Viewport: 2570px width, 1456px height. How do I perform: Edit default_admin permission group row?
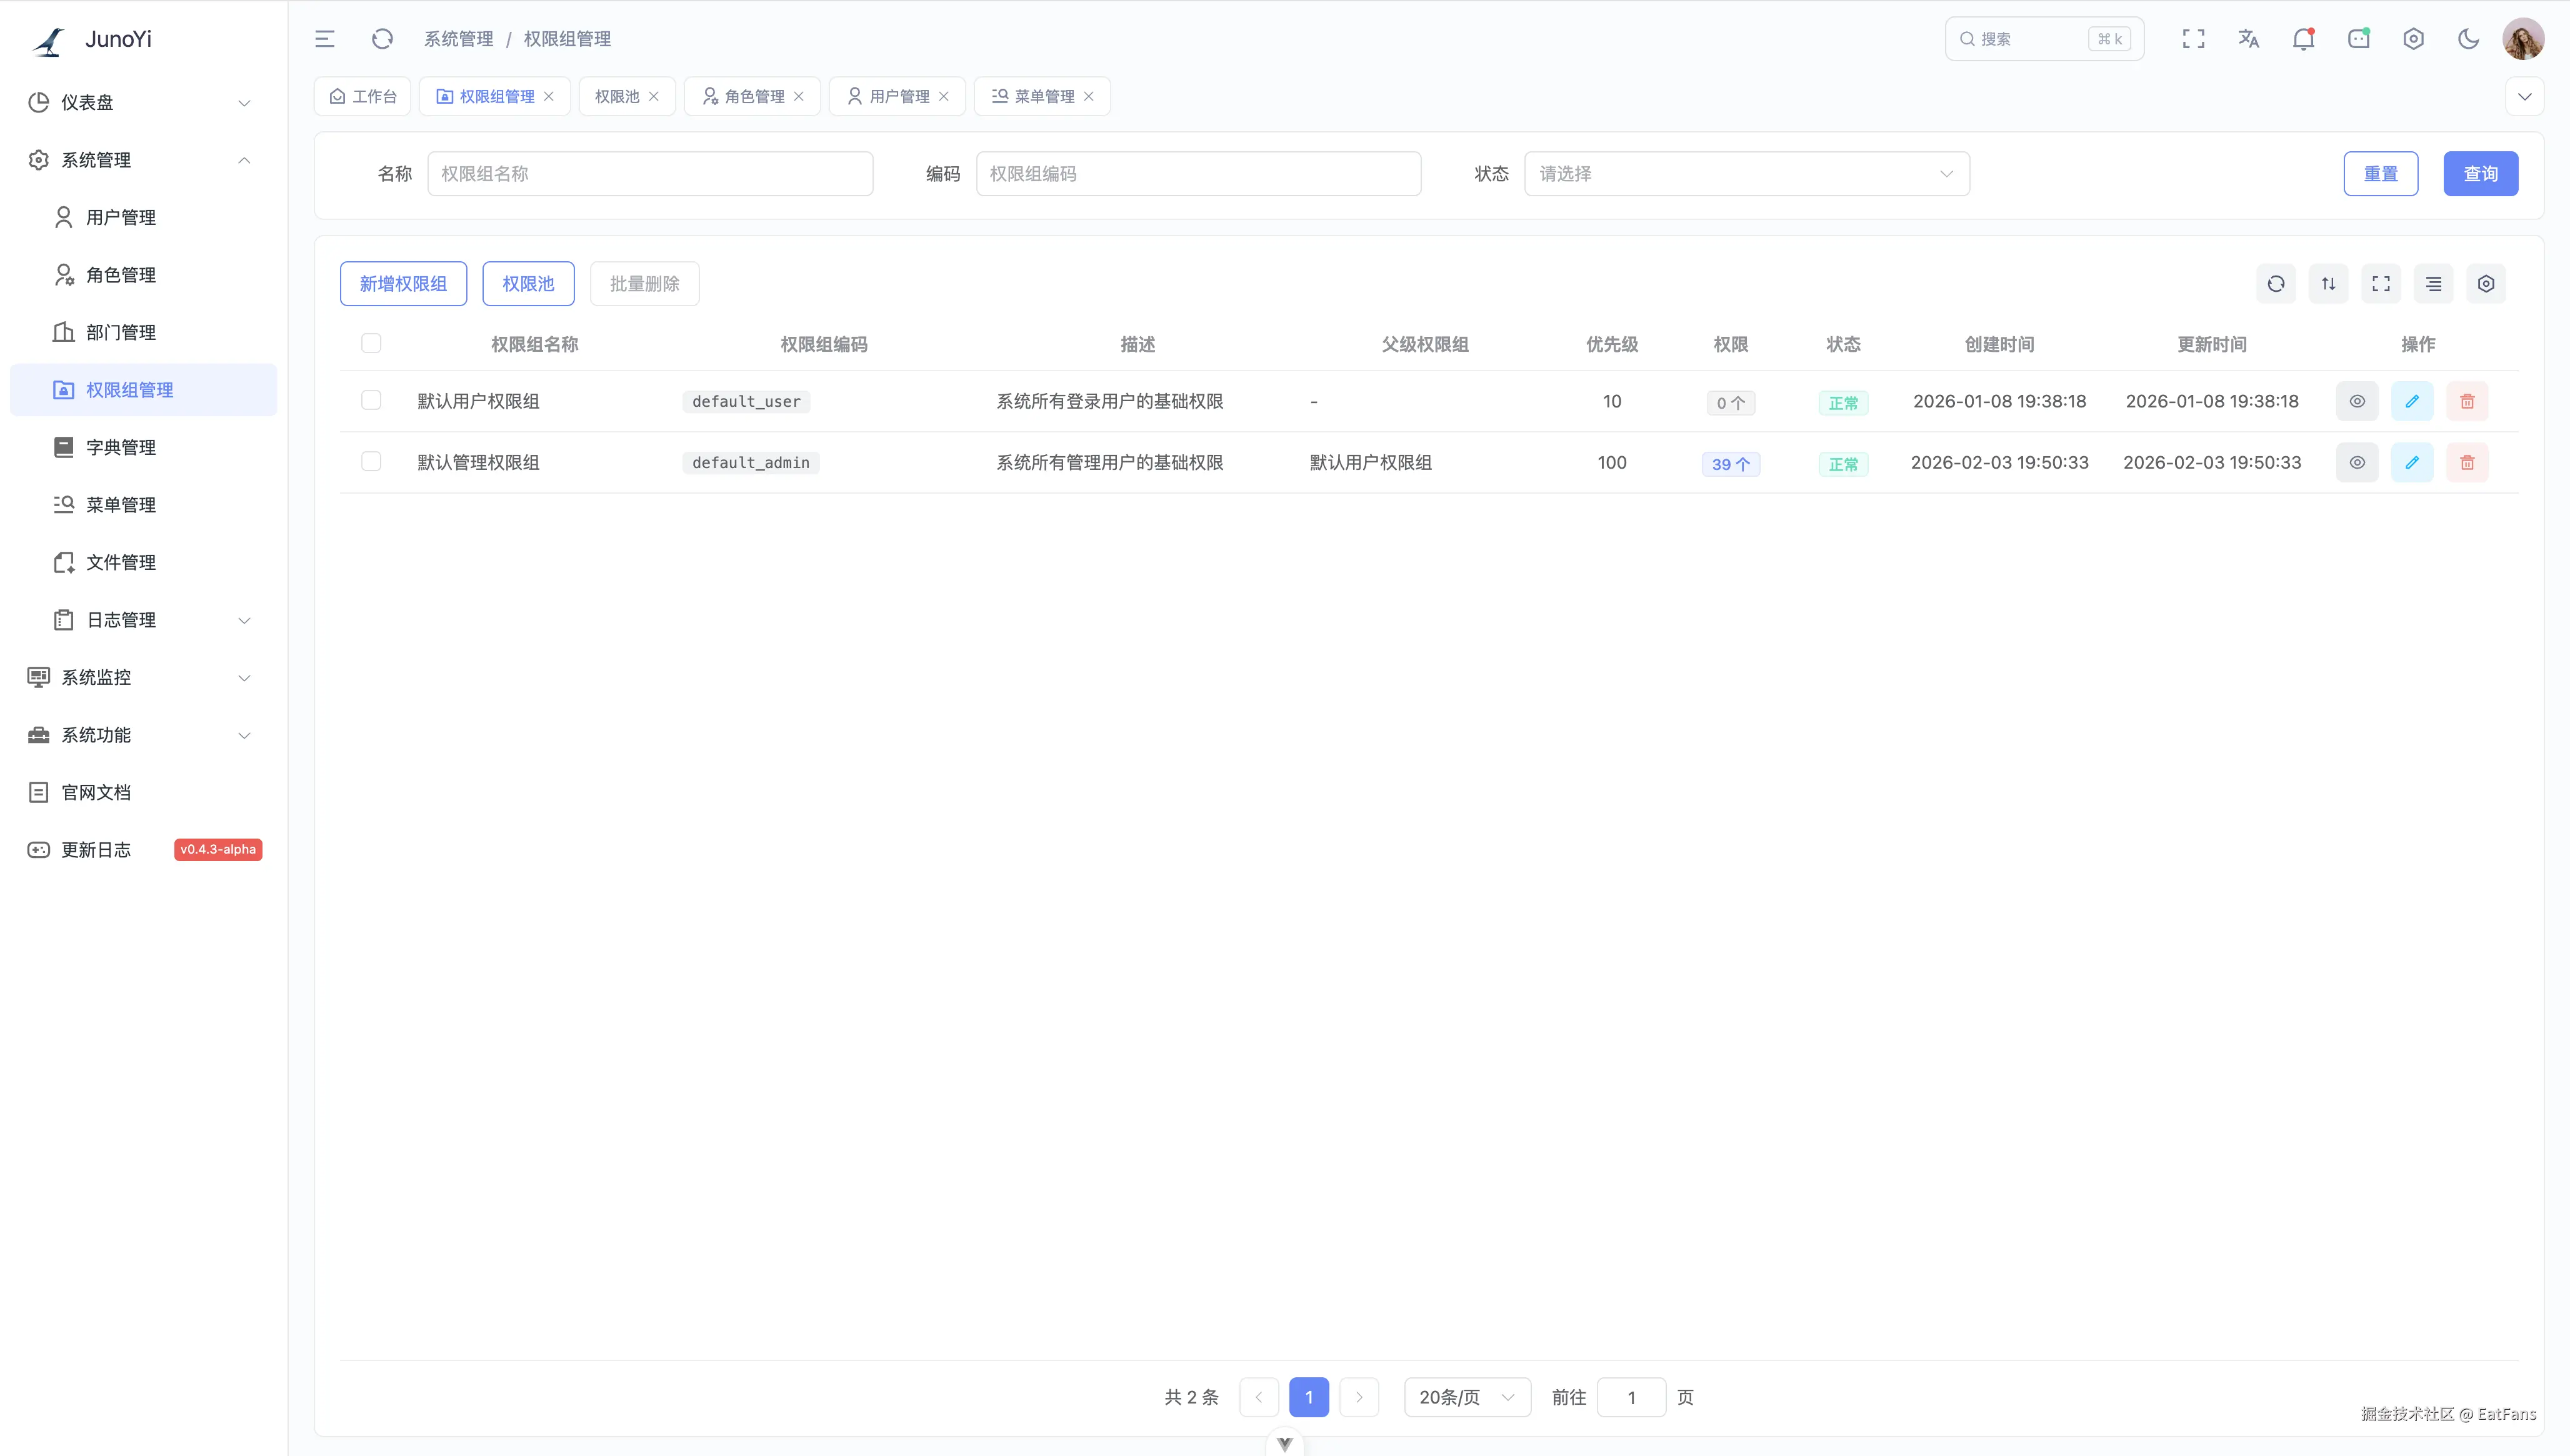[x=2412, y=463]
